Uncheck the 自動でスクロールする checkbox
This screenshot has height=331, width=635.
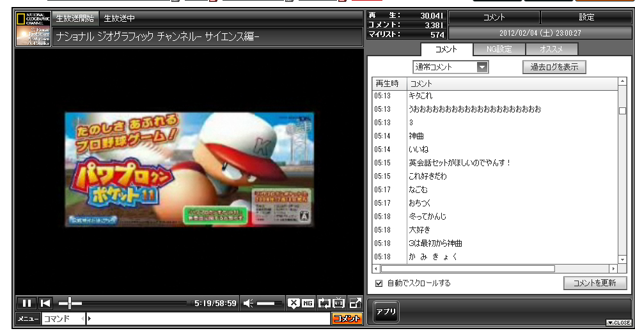tap(379, 283)
